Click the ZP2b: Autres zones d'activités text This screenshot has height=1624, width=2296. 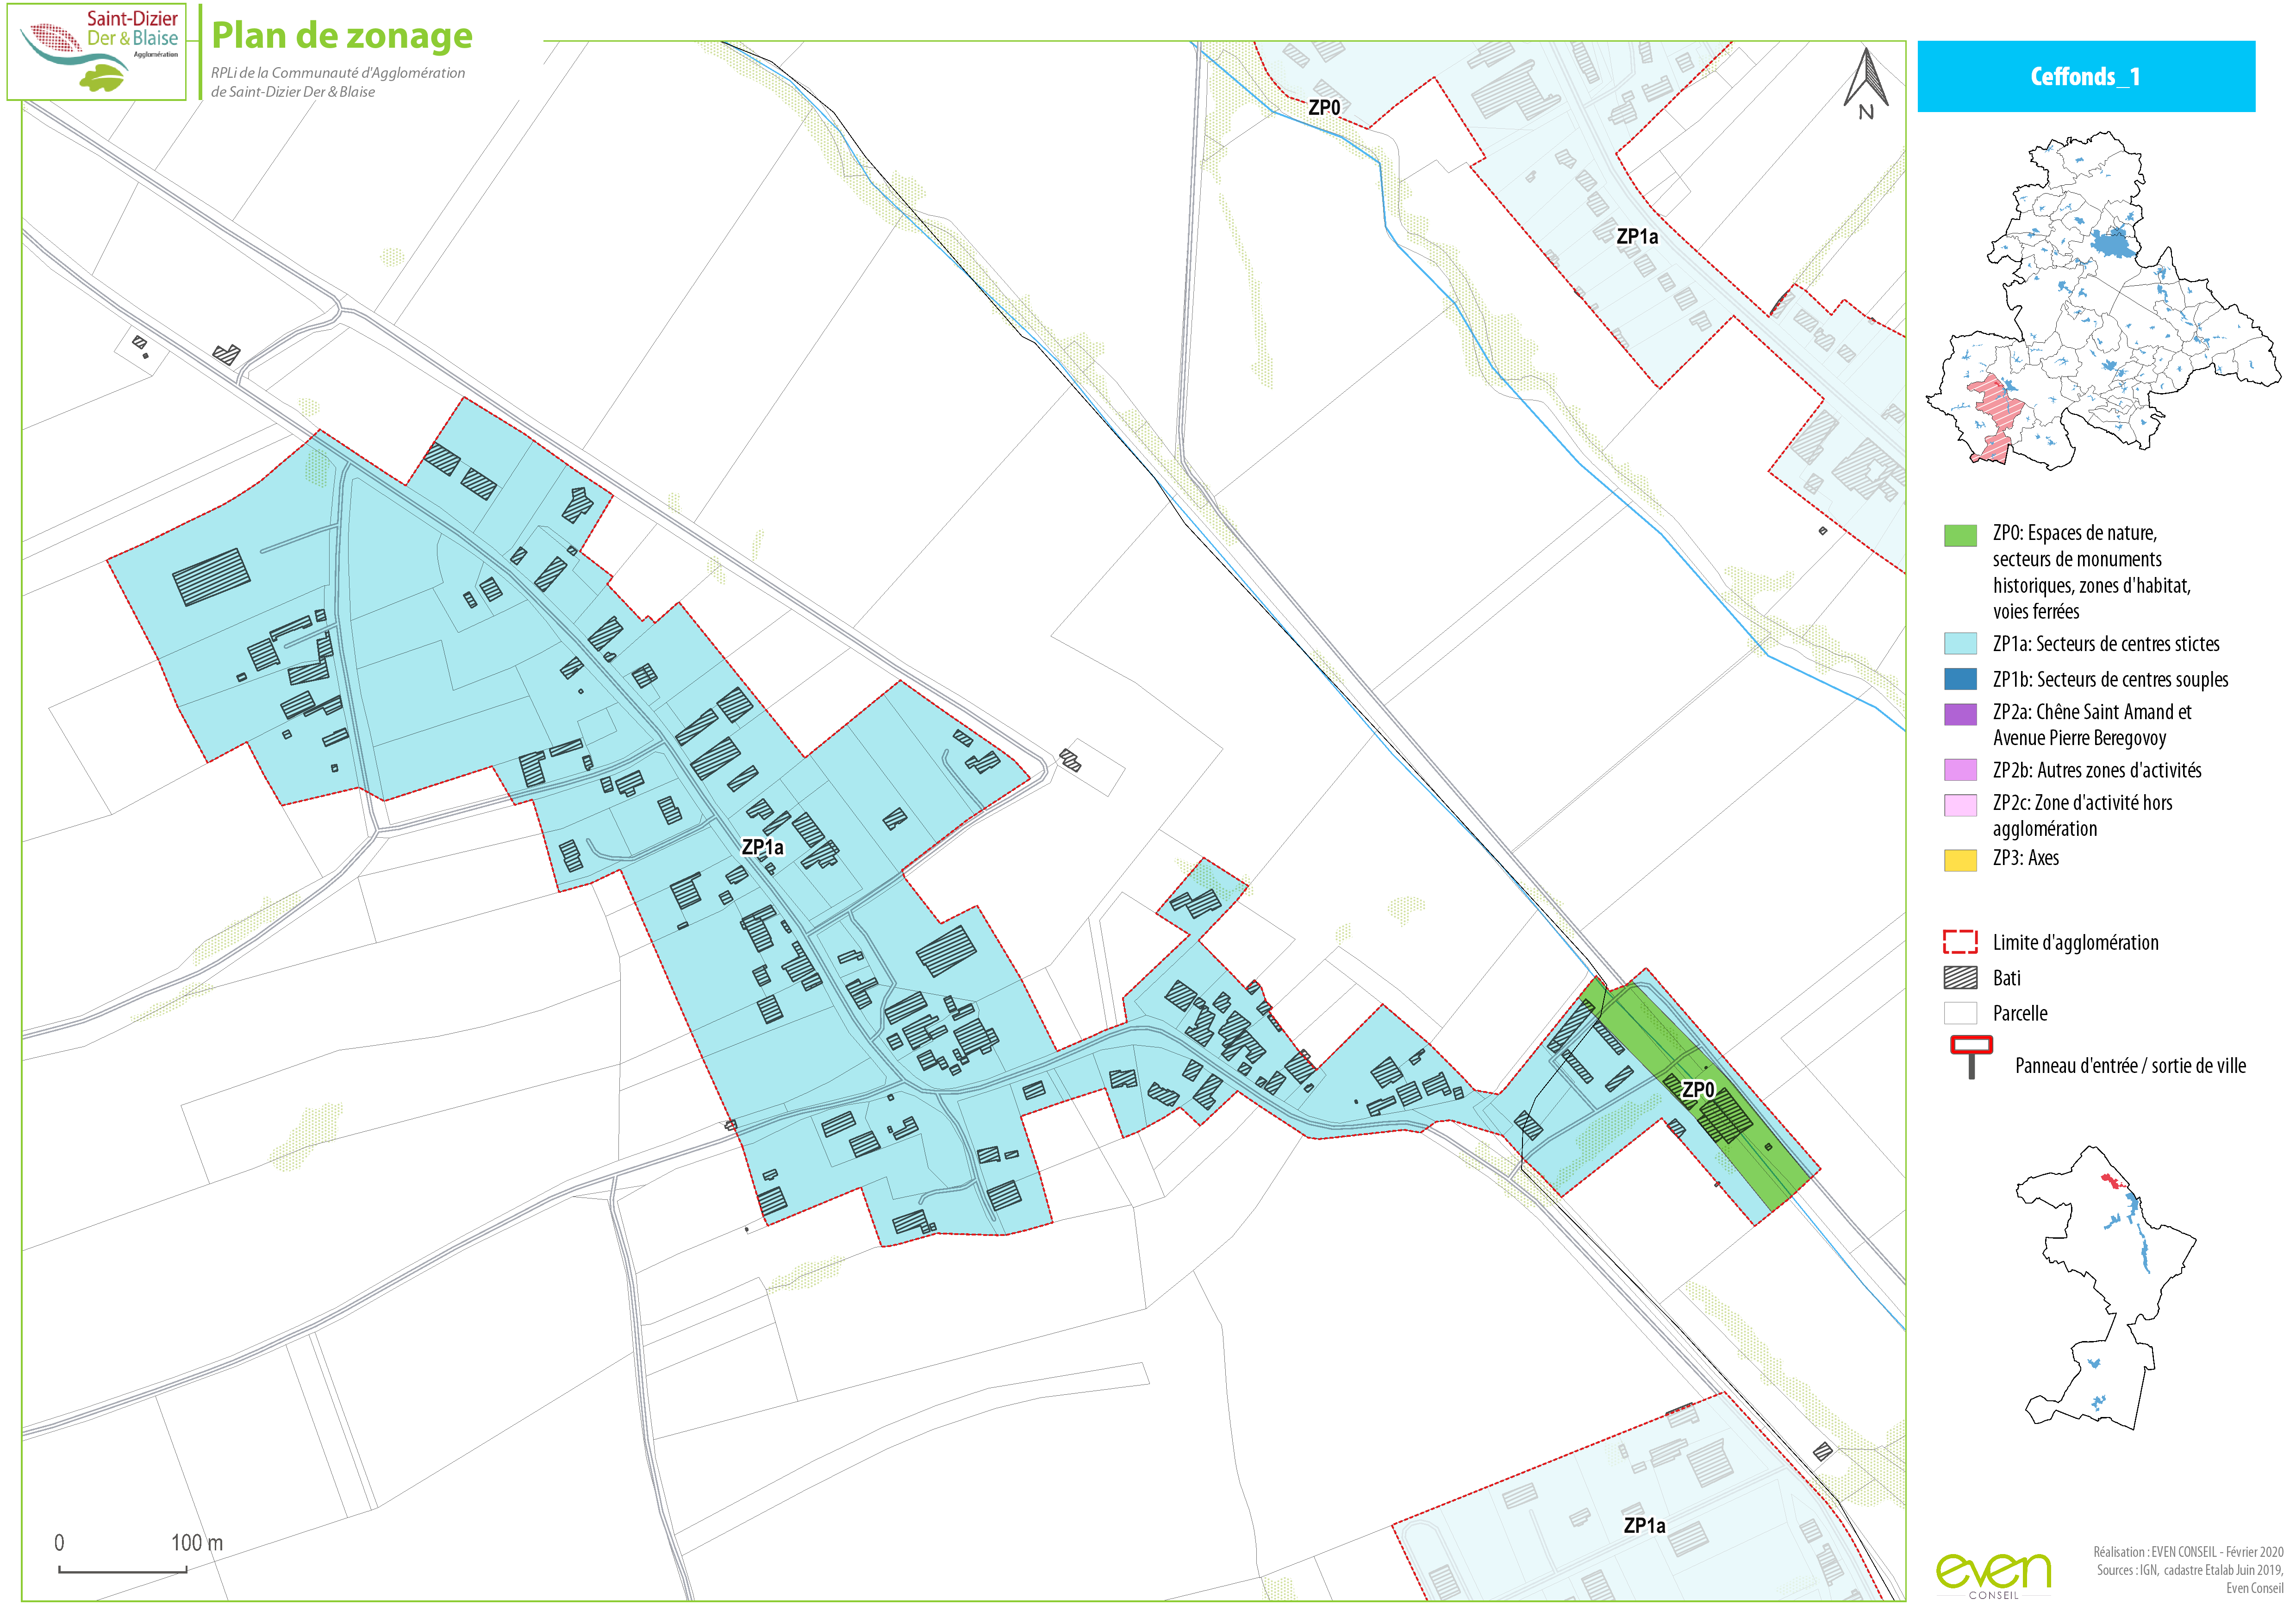(2097, 771)
